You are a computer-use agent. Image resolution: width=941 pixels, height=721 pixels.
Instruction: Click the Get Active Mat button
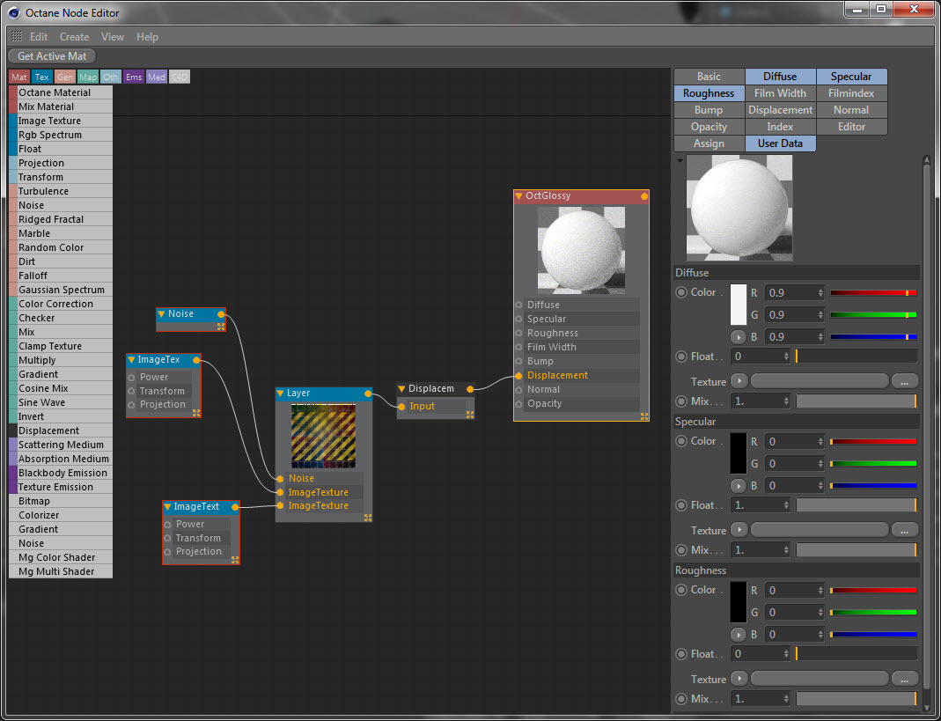52,55
